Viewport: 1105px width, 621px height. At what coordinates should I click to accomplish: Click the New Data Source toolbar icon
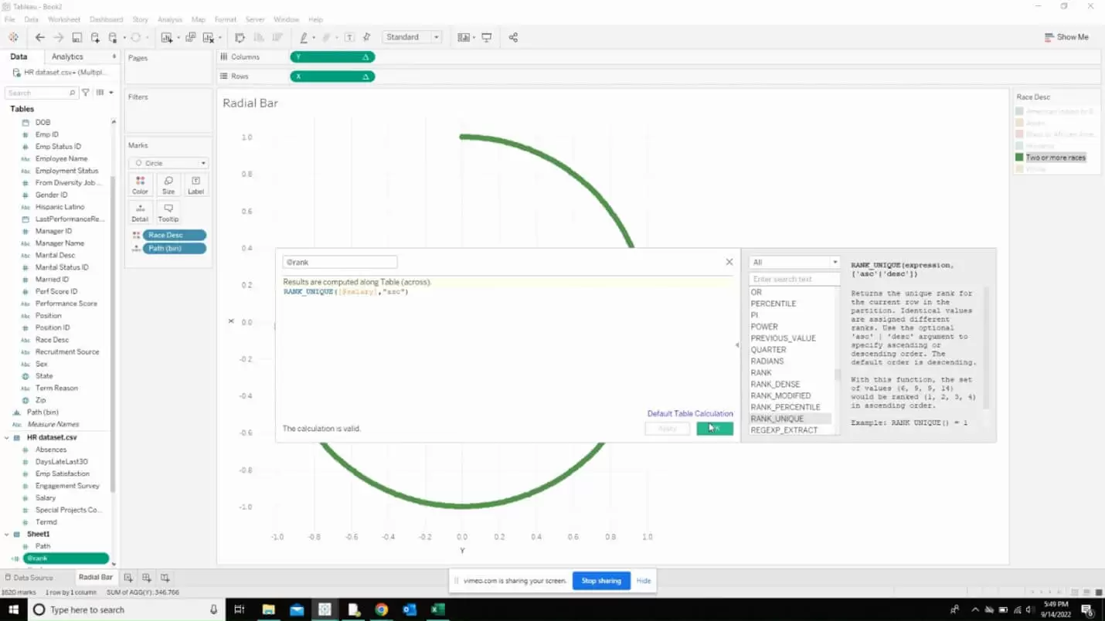pos(95,37)
